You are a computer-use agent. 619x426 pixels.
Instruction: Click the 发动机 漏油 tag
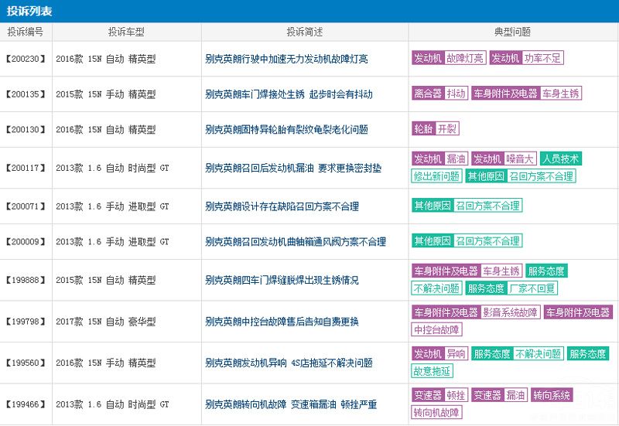[439, 158]
